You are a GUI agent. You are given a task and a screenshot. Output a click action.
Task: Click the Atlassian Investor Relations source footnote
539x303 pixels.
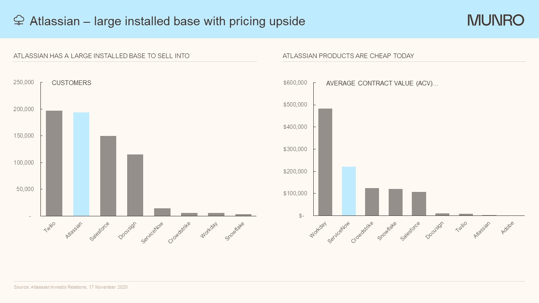[x=71, y=287]
